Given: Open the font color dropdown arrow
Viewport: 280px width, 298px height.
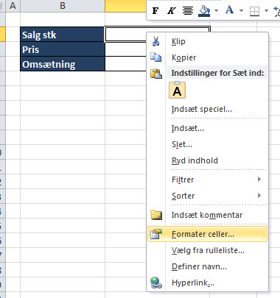Looking at the screenshot, I should click(x=241, y=10).
